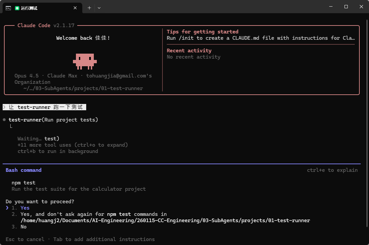The height and width of the screenshot is (245, 369).
Task: Click the green status icon beside 运行测试
Action: (x=17, y=8)
